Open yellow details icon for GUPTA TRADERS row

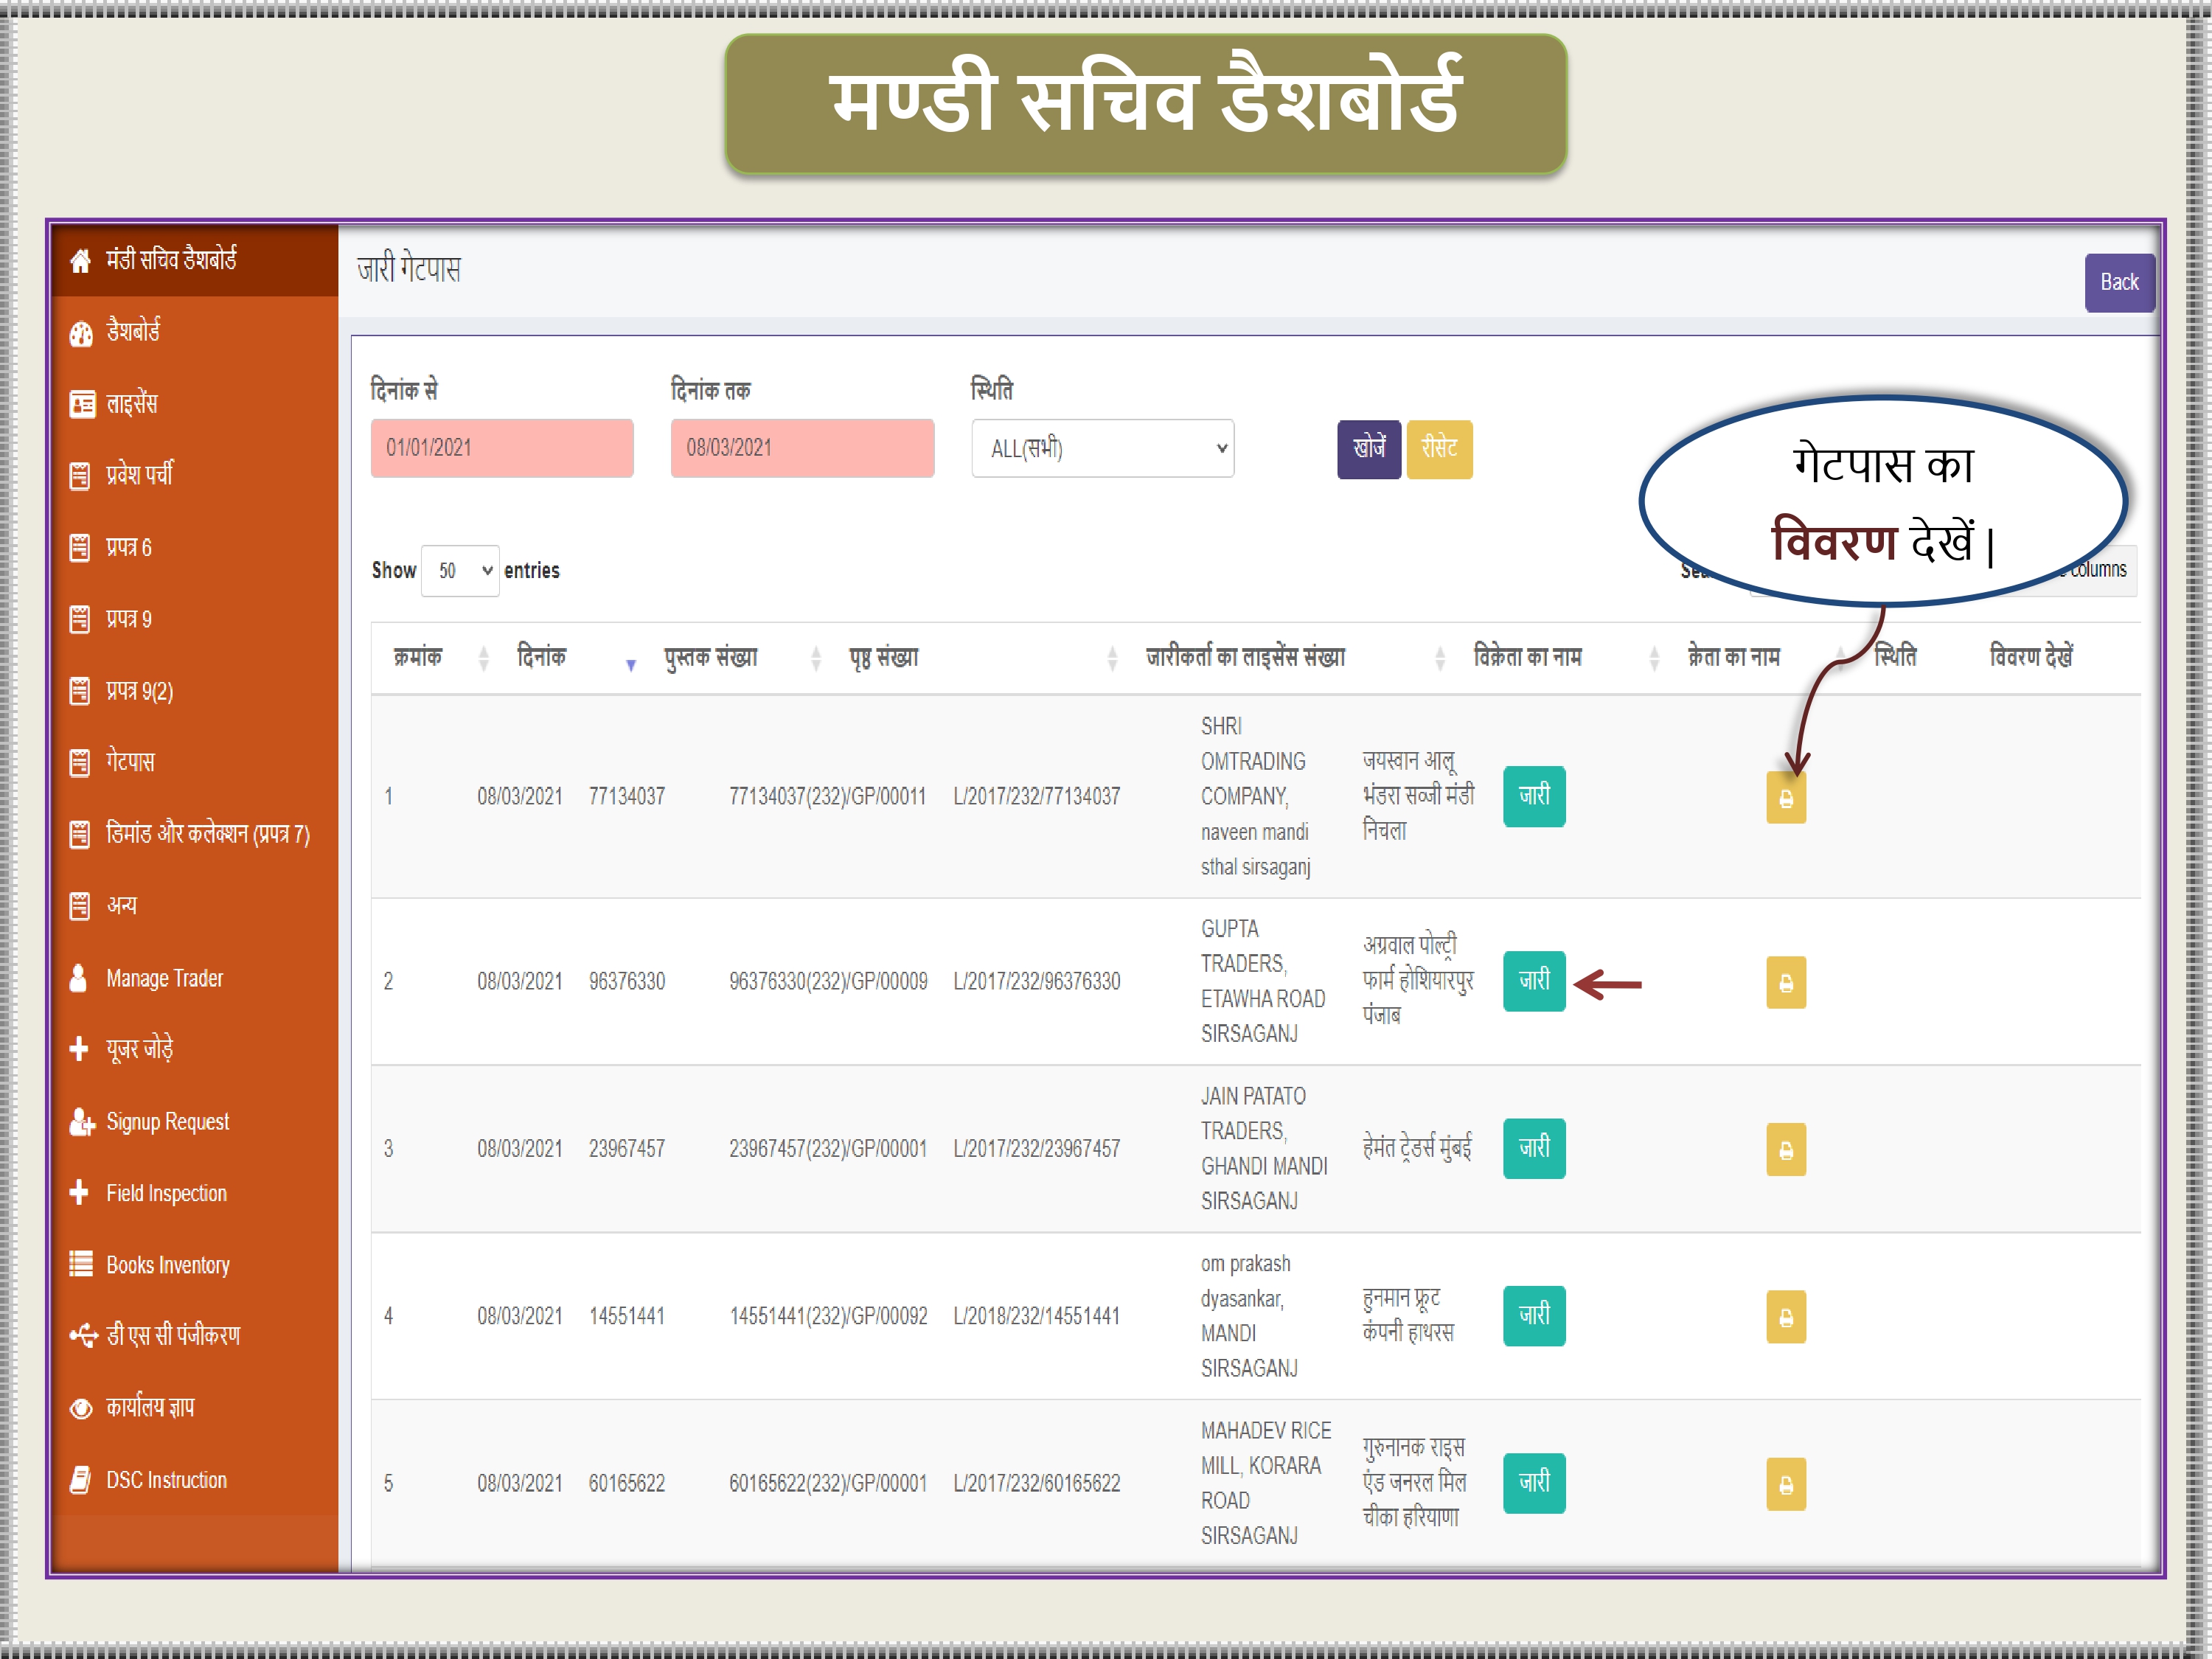[1786, 983]
